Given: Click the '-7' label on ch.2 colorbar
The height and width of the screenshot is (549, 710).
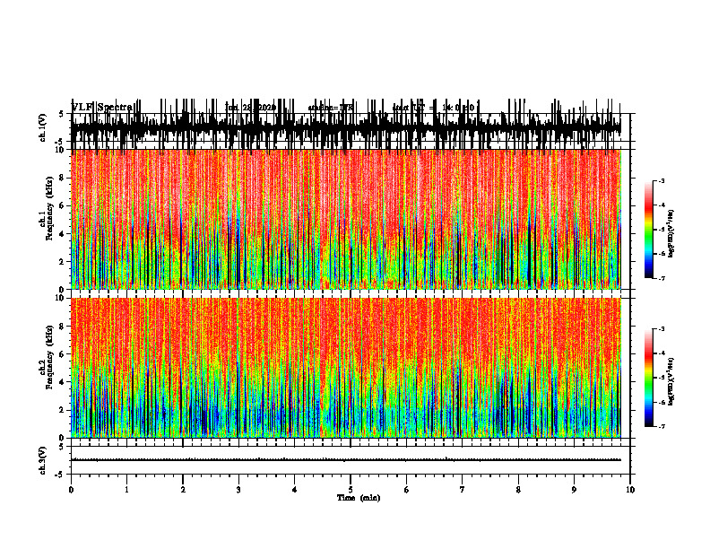Looking at the screenshot, I should (x=661, y=426).
